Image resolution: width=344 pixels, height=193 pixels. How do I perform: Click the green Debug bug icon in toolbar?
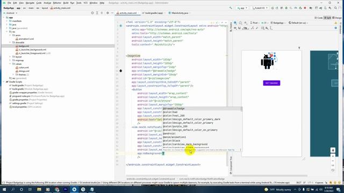pos(286,8)
